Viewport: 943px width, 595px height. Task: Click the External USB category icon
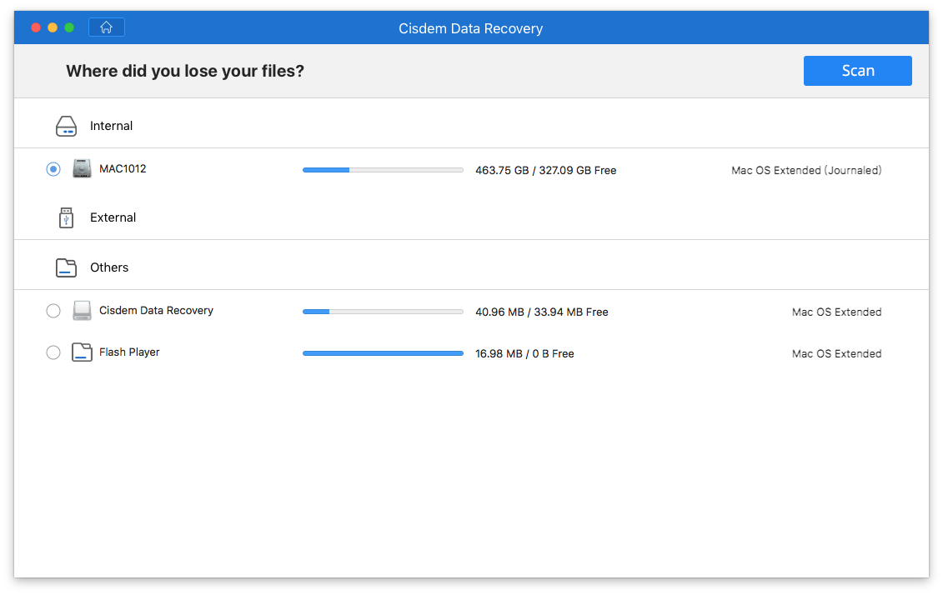coord(66,217)
